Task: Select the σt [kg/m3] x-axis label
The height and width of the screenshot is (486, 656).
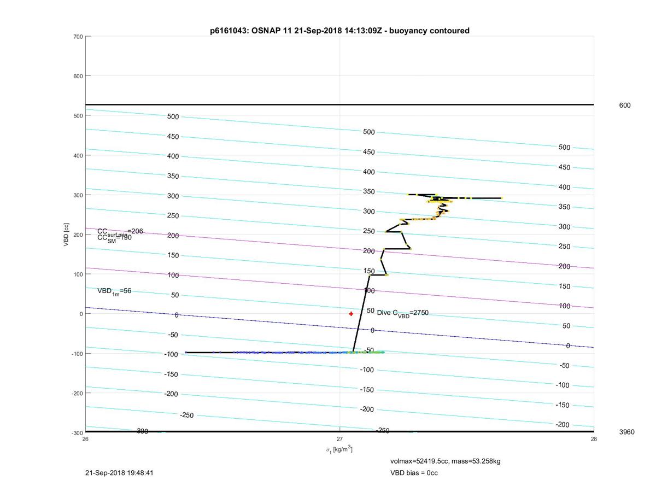Action: click(x=339, y=449)
